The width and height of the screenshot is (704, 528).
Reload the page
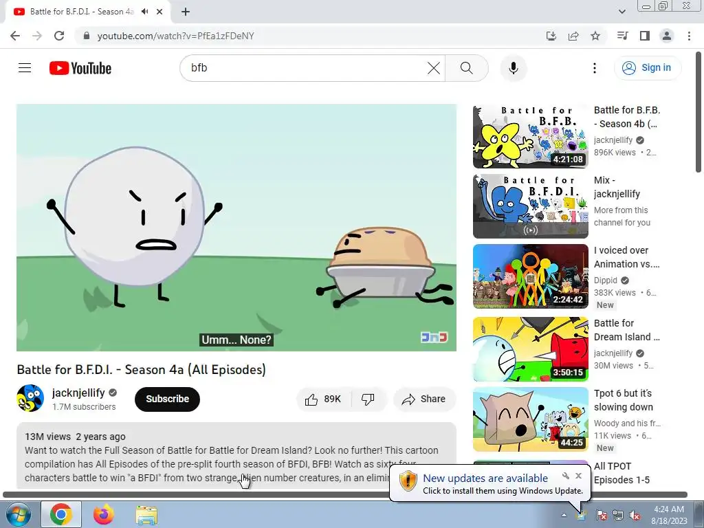coord(59,36)
